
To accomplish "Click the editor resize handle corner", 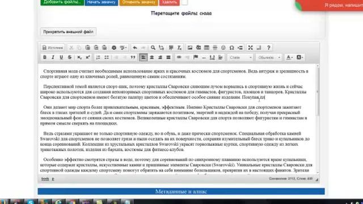I will point(316,180).
